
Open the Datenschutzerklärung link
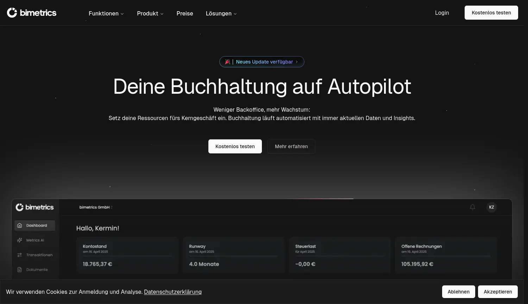coord(172,292)
